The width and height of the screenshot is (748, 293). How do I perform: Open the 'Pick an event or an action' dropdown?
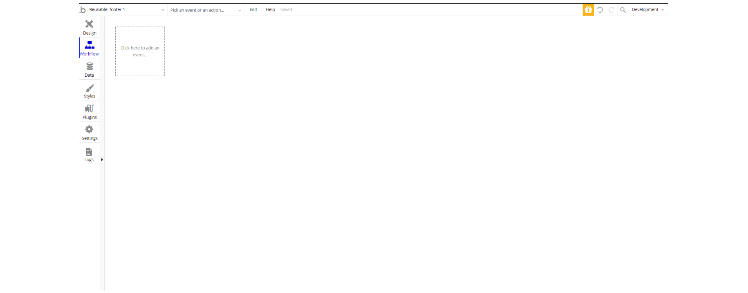[x=206, y=10]
